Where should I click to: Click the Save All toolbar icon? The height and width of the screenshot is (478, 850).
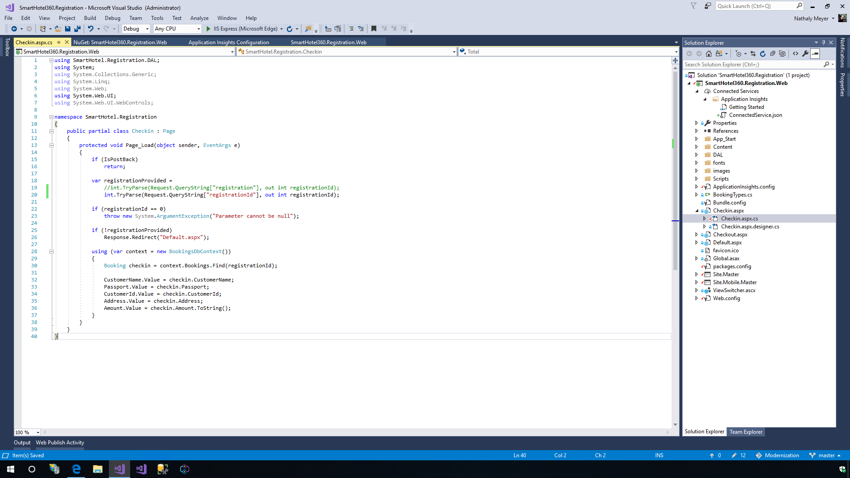77,29
